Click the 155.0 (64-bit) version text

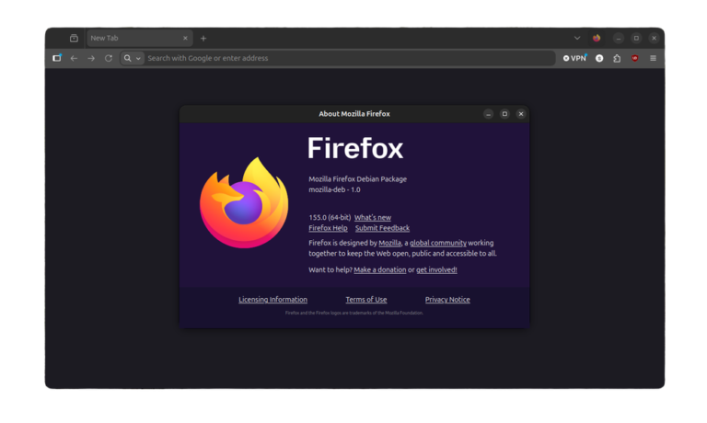[x=330, y=218]
